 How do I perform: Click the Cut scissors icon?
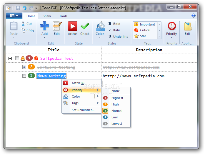[23, 24]
